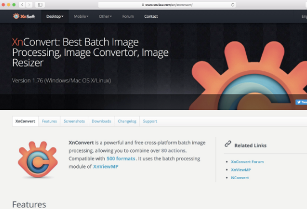
Task: Click the chain link icon beside Related Links
Action: pyautogui.click(x=227, y=144)
